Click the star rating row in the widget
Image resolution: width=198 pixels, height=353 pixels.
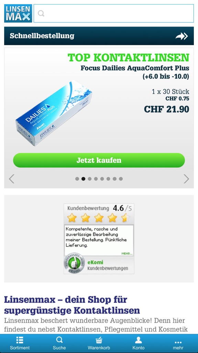99,218
